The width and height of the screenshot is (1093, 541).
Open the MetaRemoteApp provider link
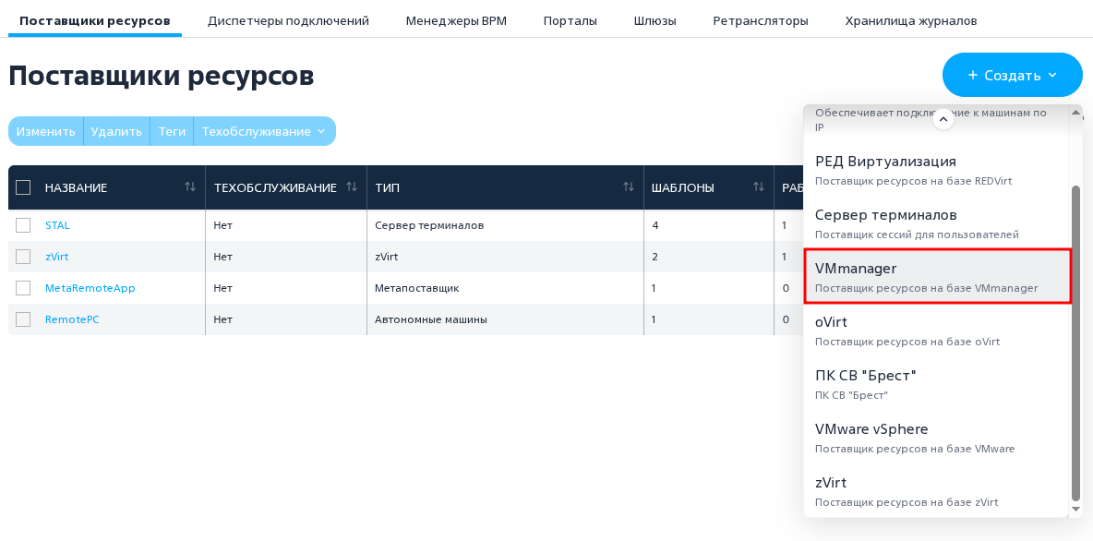click(90, 288)
